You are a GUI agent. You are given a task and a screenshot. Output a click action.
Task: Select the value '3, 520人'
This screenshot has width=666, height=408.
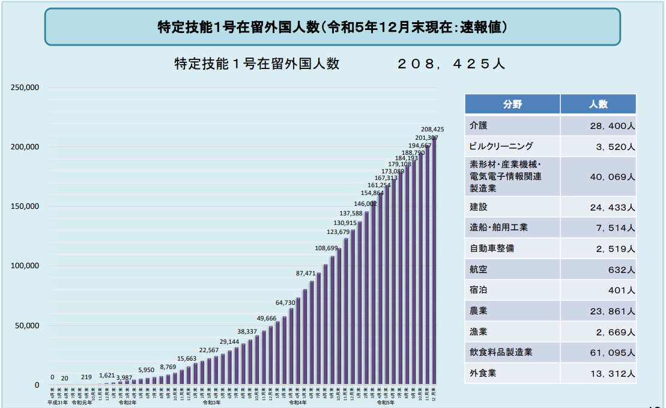pyautogui.click(x=615, y=147)
